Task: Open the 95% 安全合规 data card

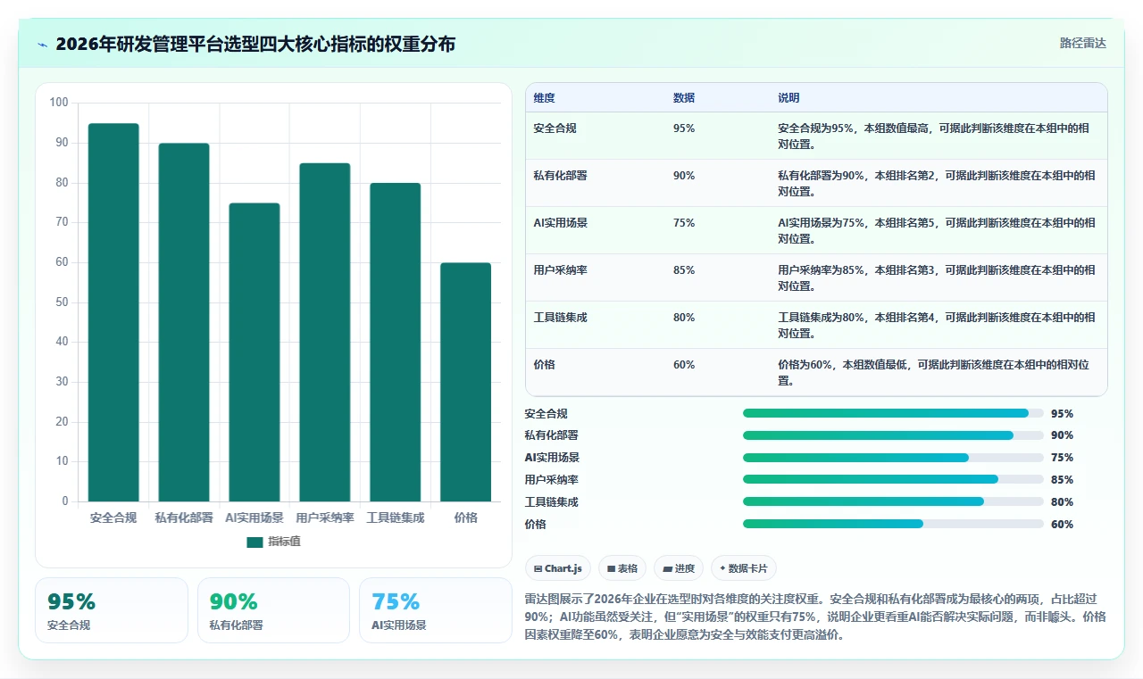Action: [112, 610]
